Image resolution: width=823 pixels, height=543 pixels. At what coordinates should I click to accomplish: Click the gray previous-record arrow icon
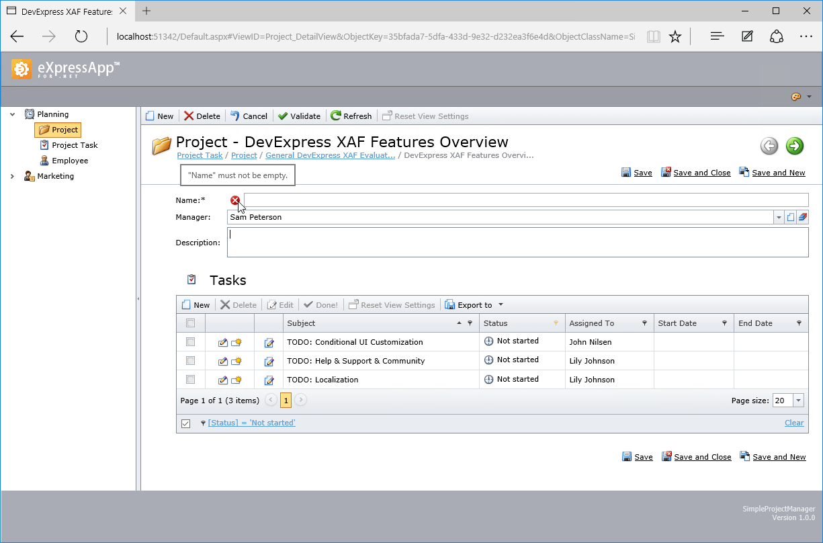tap(769, 146)
